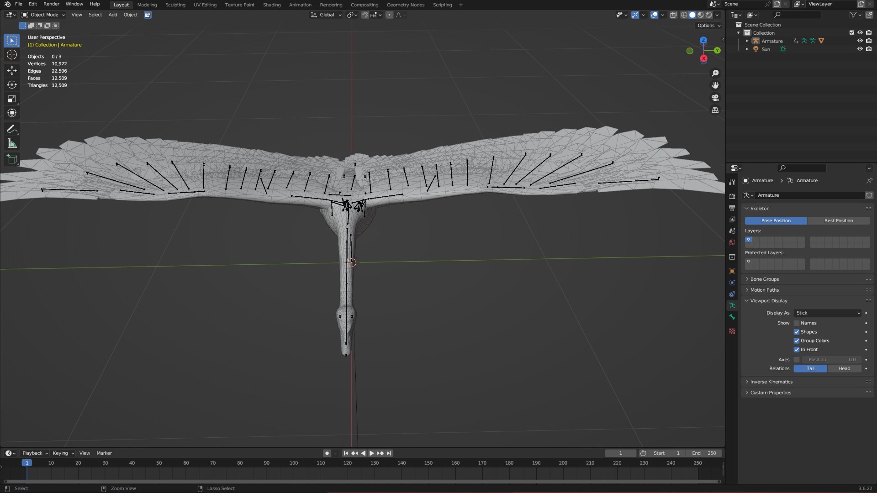The height and width of the screenshot is (493, 877).
Task: Activate the Rotate tool
Action: tap(12, 85)
